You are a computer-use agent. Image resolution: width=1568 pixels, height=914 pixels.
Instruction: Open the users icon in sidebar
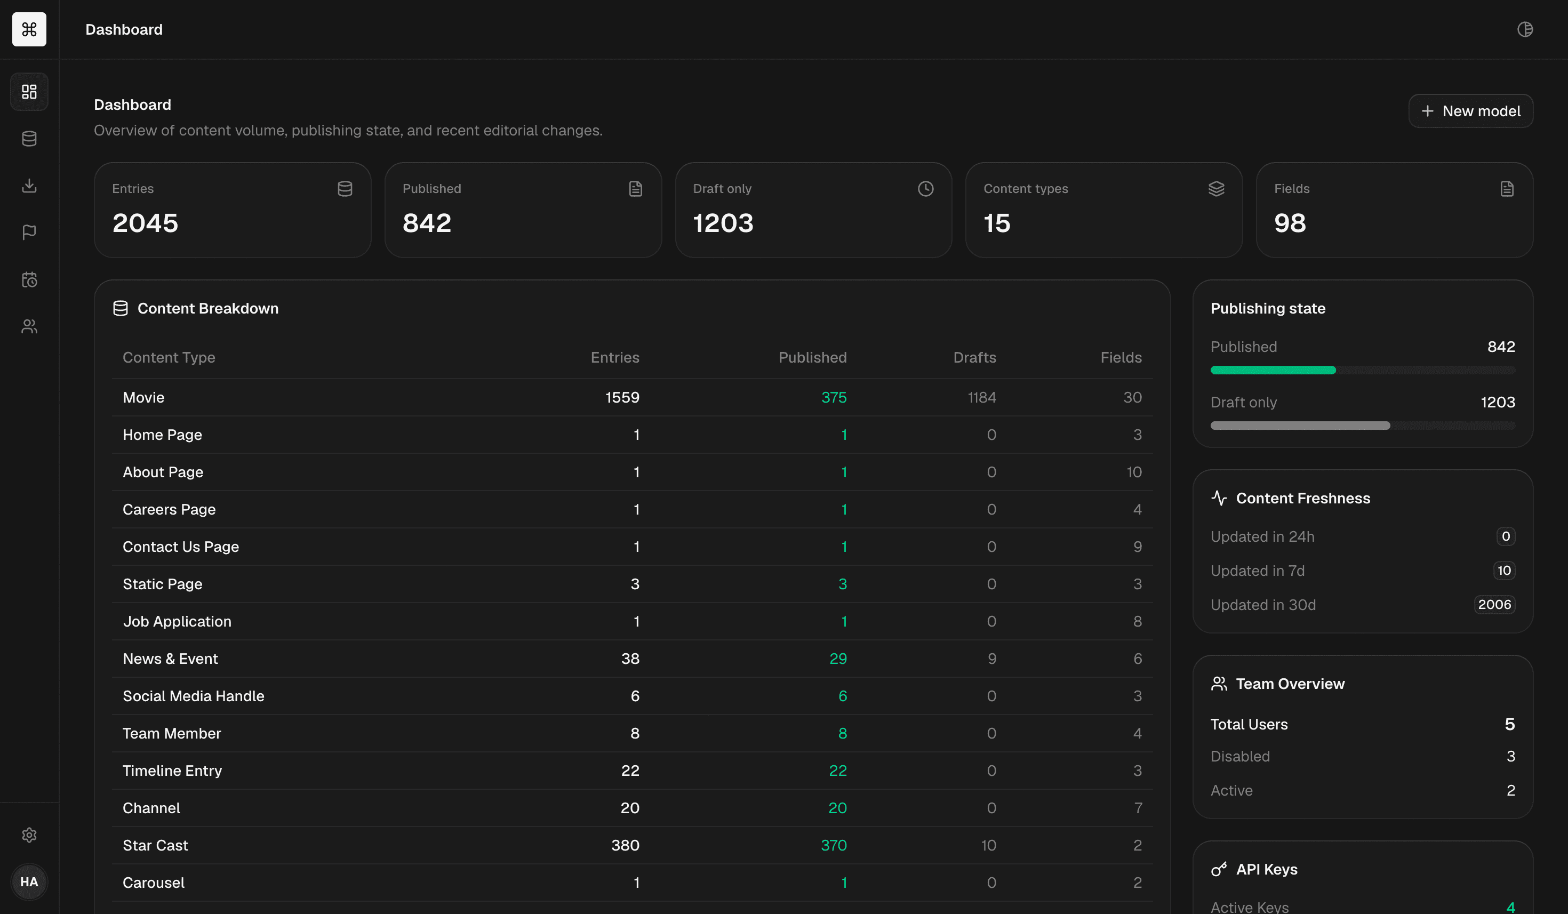coord(29,326)
